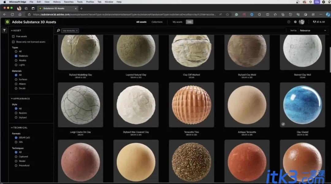Click the page vertical scrollbar
The width and height of the screenshot is (331, 184).
click(330, 60)
